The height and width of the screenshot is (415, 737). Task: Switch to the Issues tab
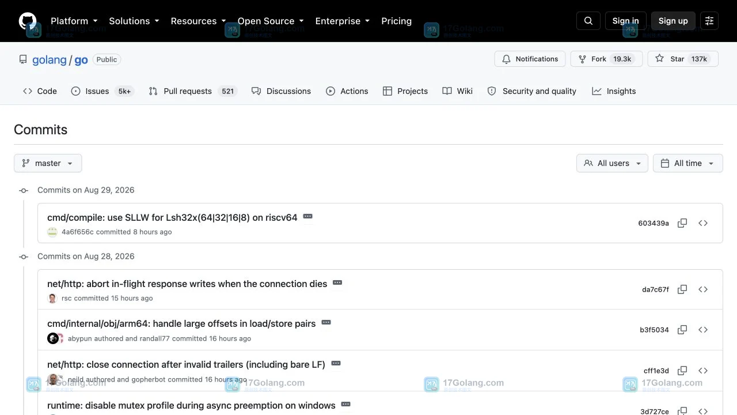(102, 91)
